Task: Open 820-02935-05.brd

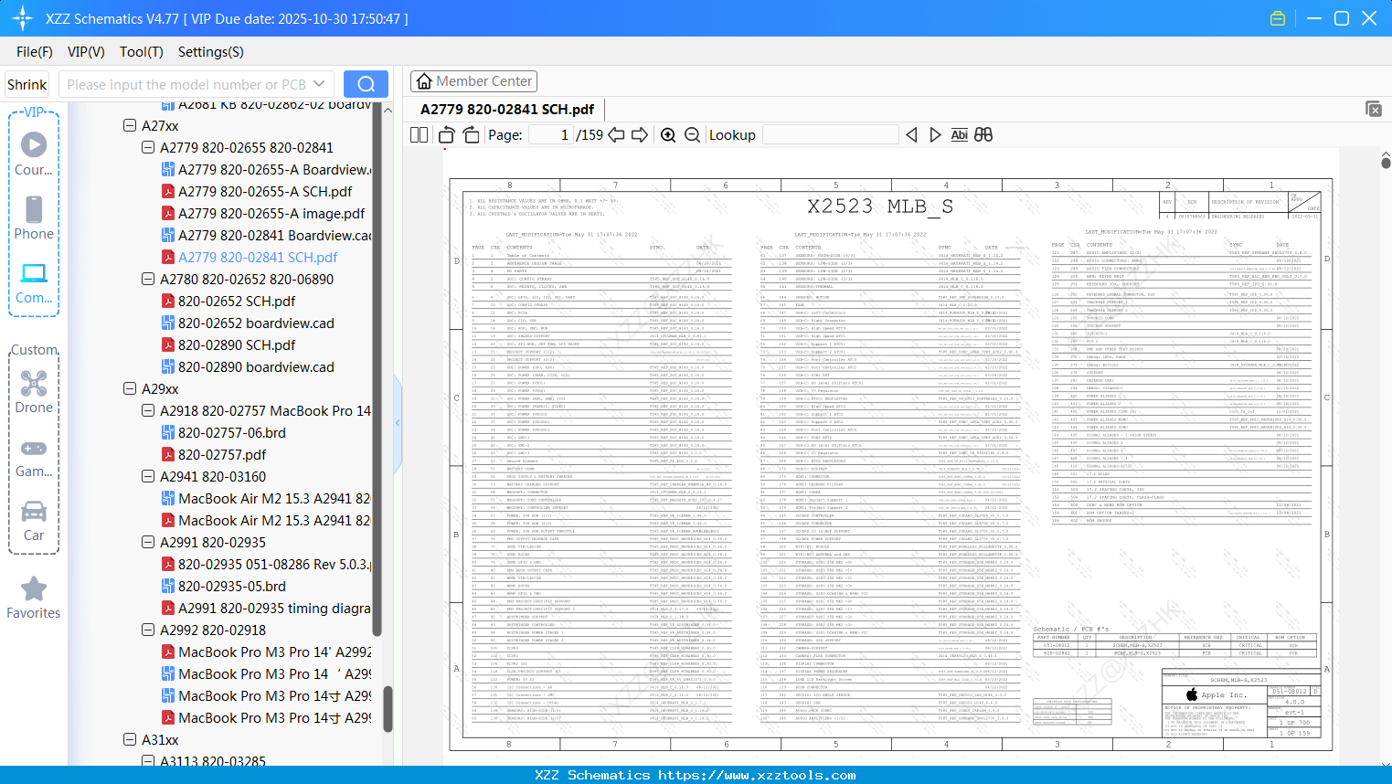Action: (x=232, y=586)
